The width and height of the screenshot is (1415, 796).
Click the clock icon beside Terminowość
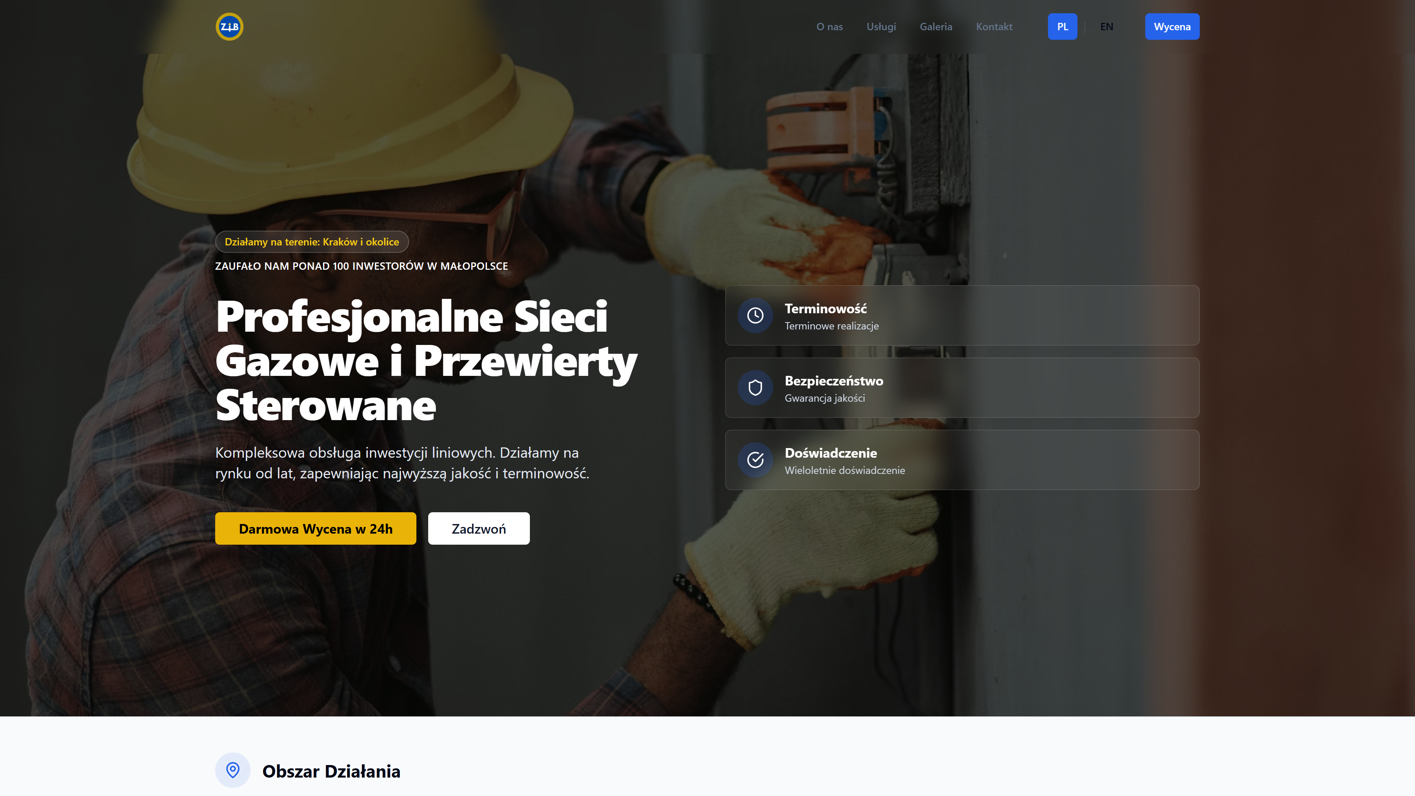[x=755, y=315]
